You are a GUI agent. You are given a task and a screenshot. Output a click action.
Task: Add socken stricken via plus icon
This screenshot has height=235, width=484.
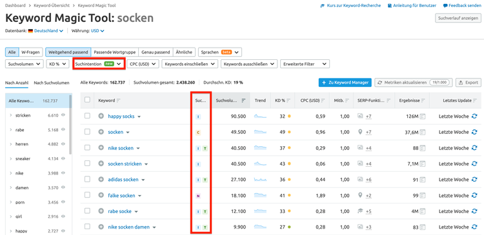(101, 164)
